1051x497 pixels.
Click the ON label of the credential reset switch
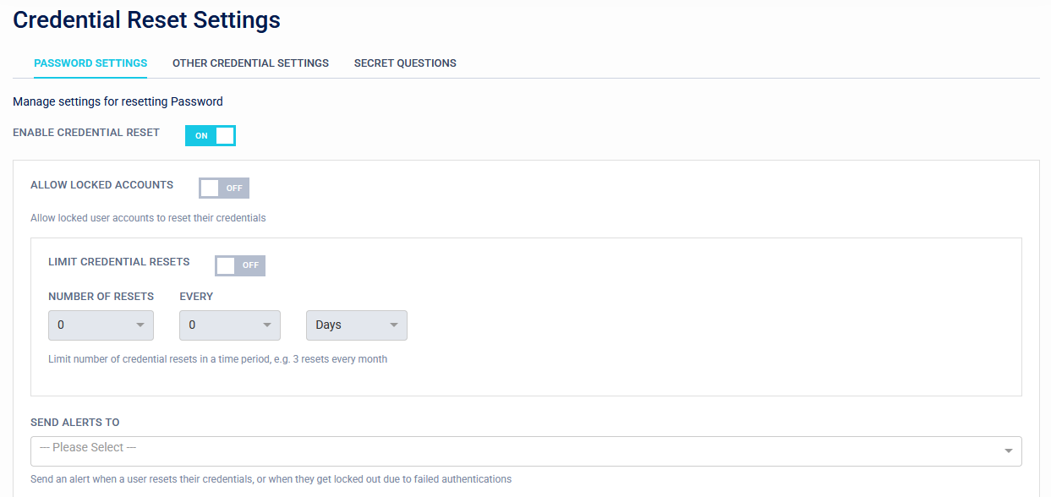coord(200,135)
